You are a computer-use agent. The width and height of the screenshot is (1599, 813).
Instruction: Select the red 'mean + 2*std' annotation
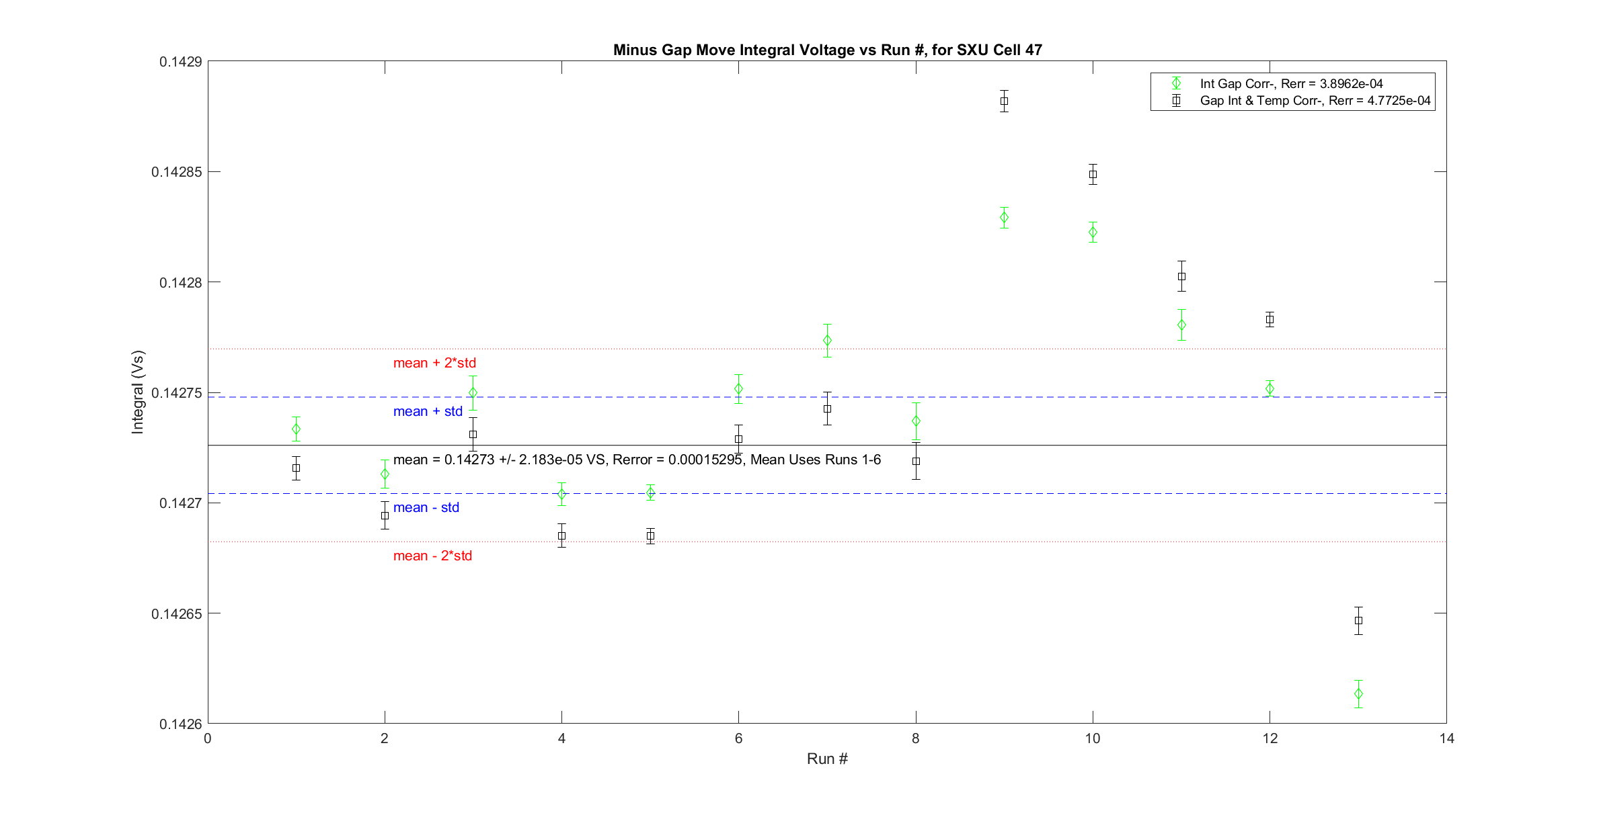(434, 363)
